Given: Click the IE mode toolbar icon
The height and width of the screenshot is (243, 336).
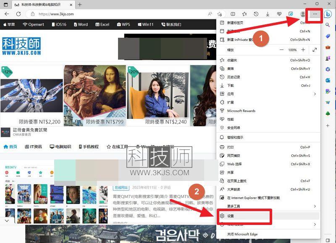Looking at the screenshot, I should (x=291, y=14).
